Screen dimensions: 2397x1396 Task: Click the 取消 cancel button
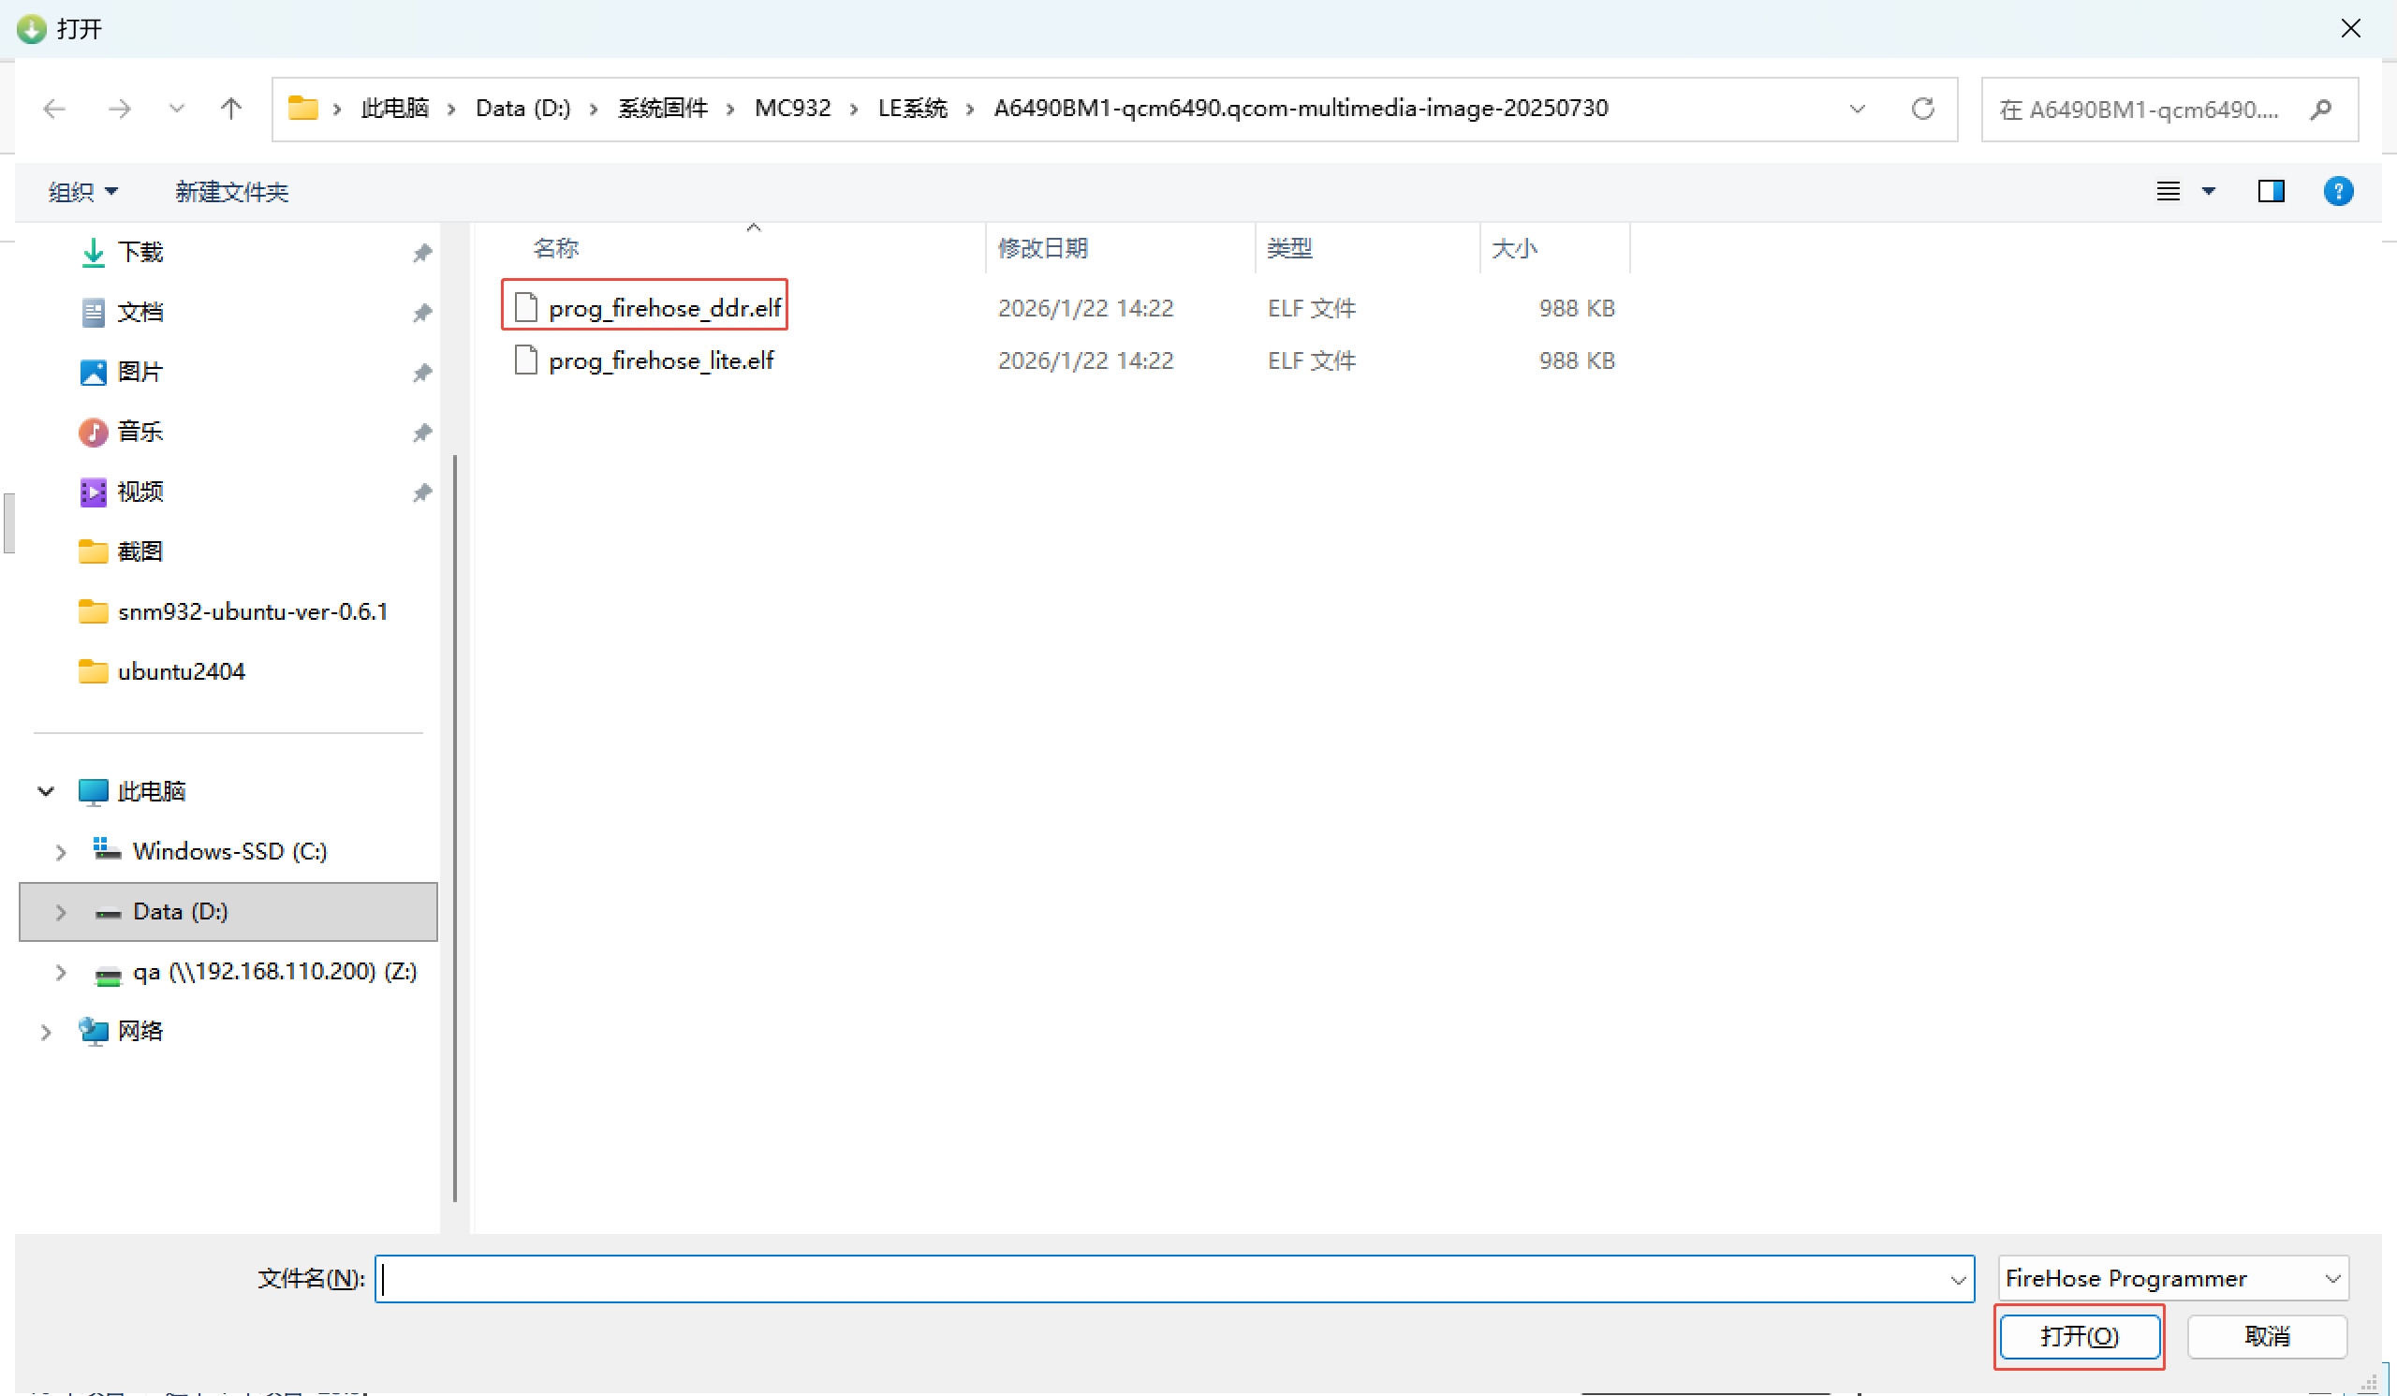click(2267, 1337)
